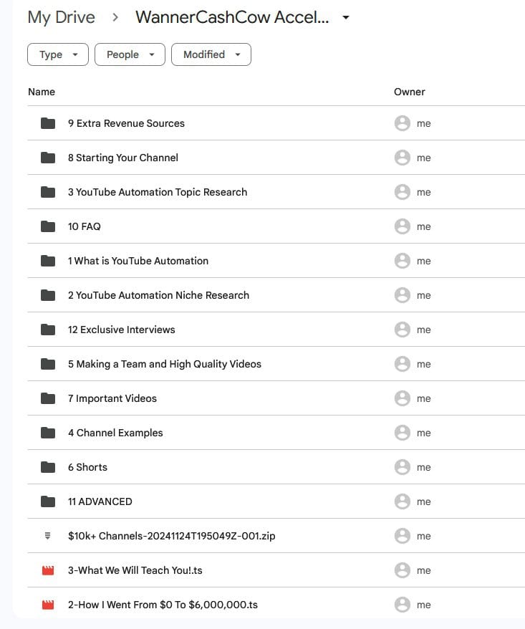Click folder icon for 6 Shorts
This screenshot has height=629, width=525.
point(48,467)
